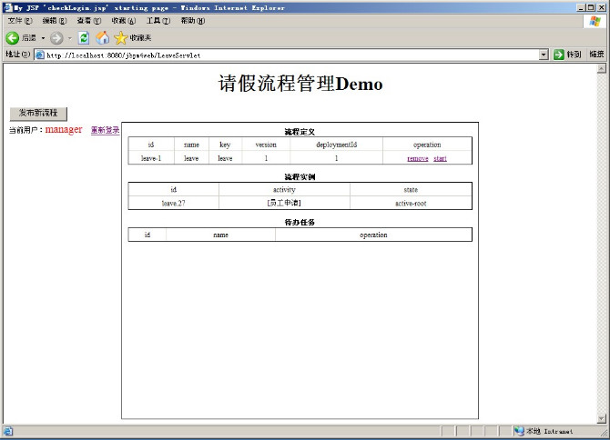Viewport: 610px width, 440px height.
Task: Open the 帮助(H) menu
Action: click(x=193, y=21)
